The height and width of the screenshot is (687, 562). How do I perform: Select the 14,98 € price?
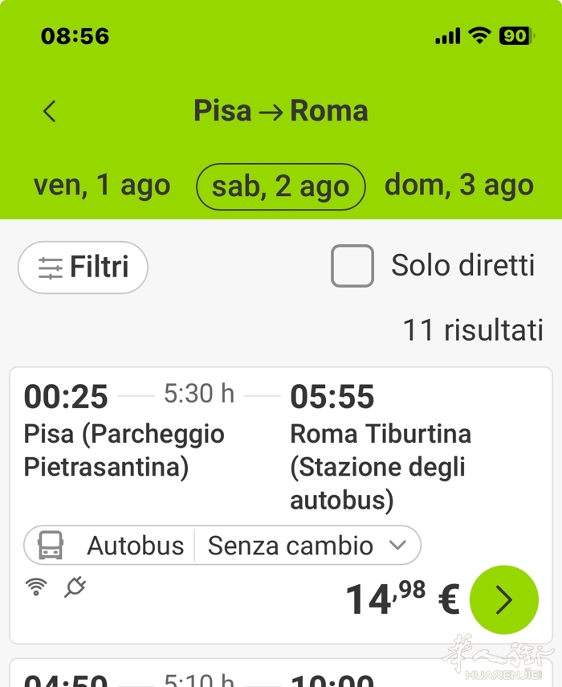pyautogui.click(x=403, y=599)
